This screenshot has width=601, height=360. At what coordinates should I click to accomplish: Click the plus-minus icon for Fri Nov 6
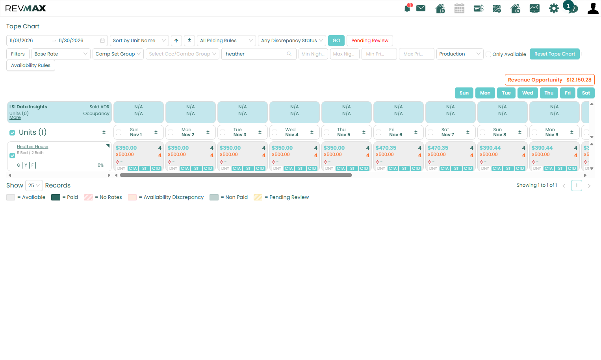tap(416, 132)
